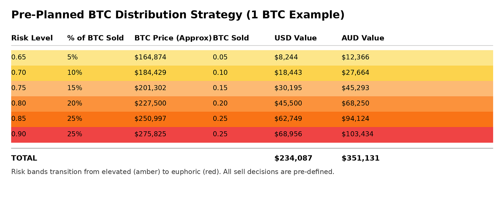Click the BTC Price (Approx) column header
The height and width of the screenshot is (201, 504).
(173, 38)
